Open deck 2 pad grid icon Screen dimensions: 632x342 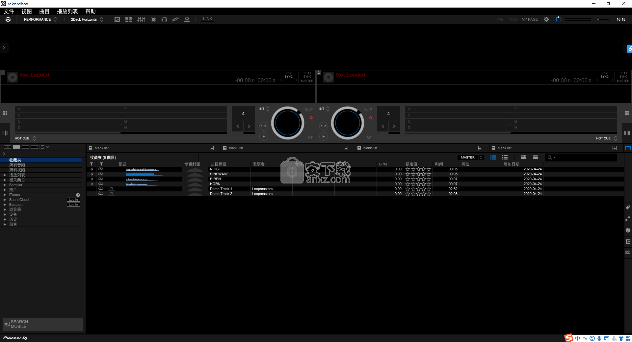[x=627, y=113]
